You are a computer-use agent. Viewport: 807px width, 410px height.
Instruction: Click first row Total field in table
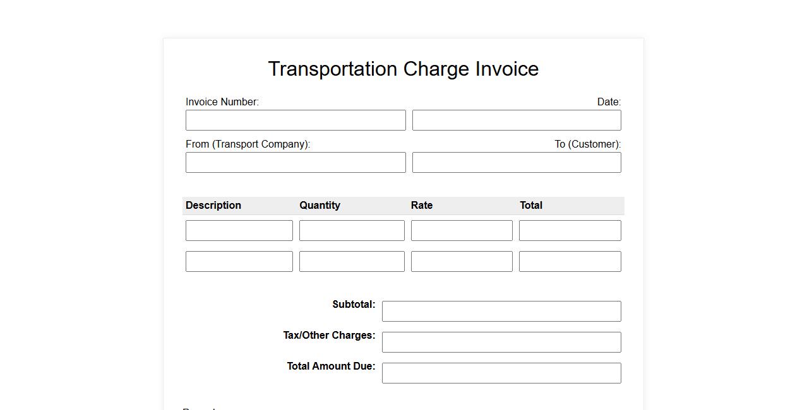coord(570,231)
